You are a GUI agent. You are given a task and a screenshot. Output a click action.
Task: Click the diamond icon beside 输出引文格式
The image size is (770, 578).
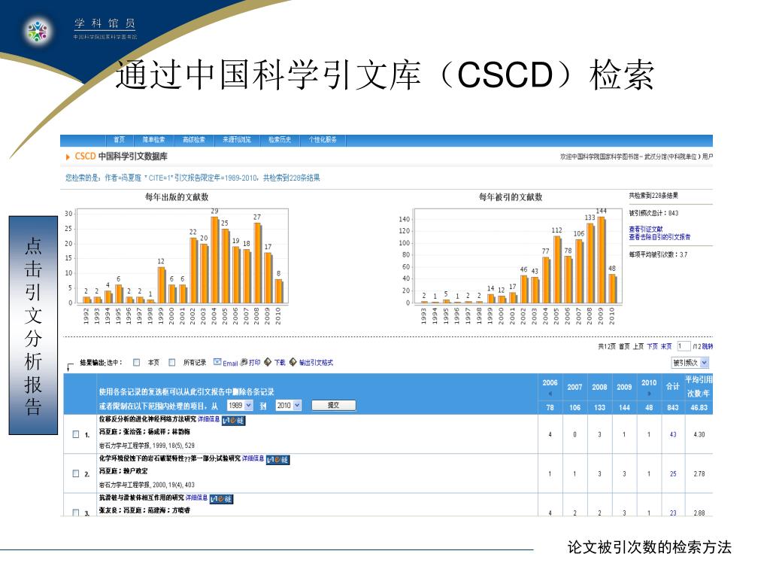[x=293, y=362]
